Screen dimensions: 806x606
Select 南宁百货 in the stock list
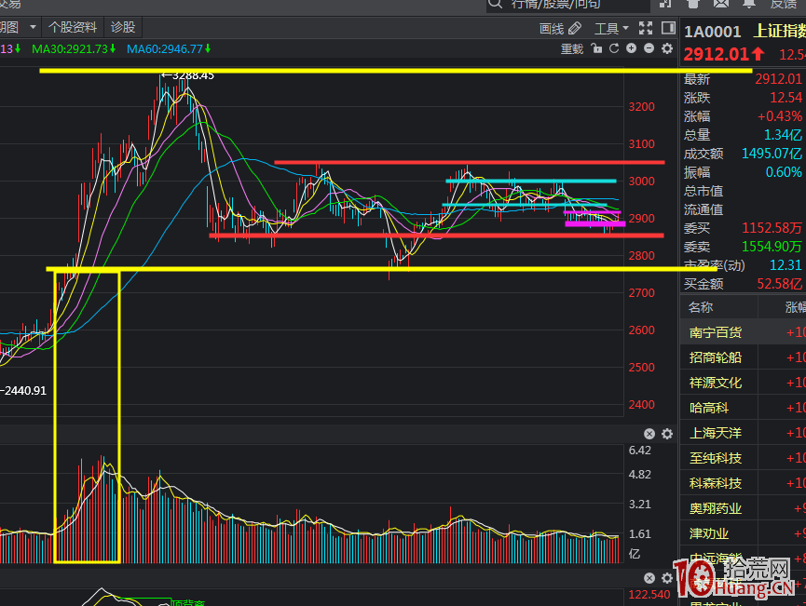coord(716,332)
